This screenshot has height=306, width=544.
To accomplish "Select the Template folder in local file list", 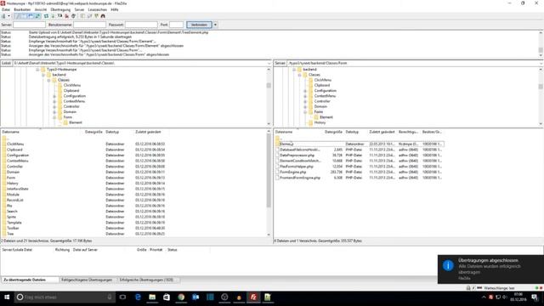I will pos(14,223).
